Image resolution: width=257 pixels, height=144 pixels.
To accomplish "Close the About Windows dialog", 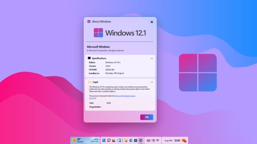I will 152,22.
